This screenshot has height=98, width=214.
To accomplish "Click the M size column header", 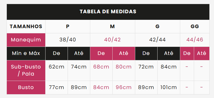I will (113, 27).
